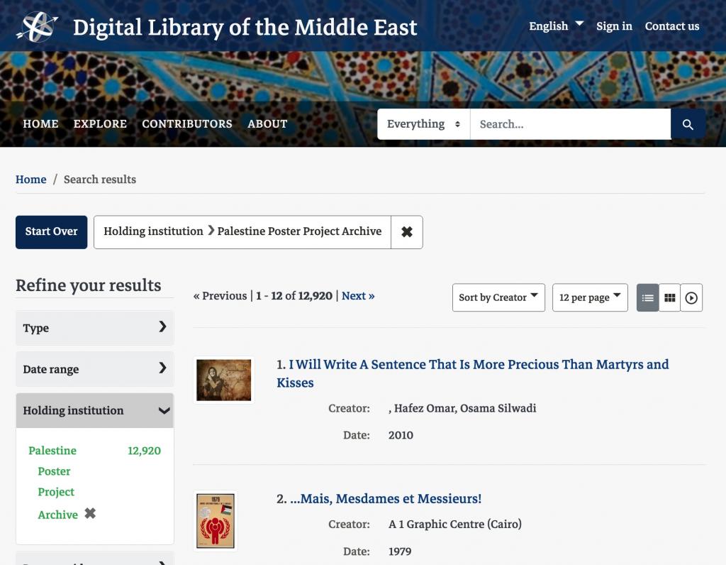Open the Mais, Mesdames et Messieurs poster thumbnail
This screenshot has width=726, height=565.
(x=216, y=521)
